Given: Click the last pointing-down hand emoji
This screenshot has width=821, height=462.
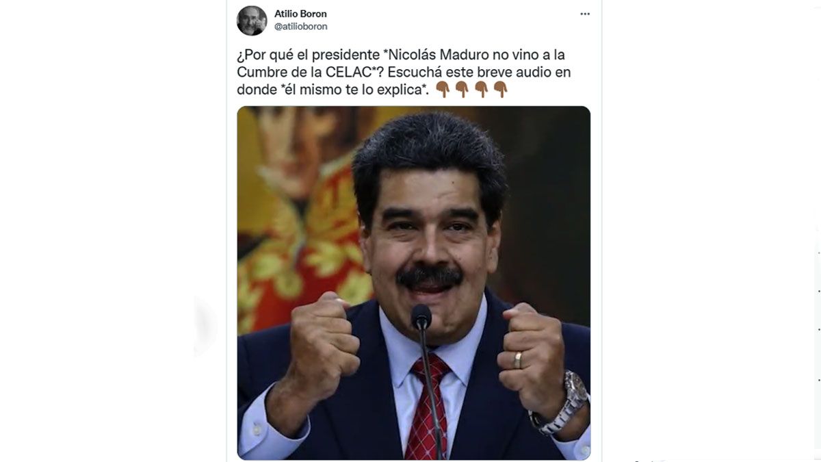Looking at the screenshot, I should pos(500,90).
